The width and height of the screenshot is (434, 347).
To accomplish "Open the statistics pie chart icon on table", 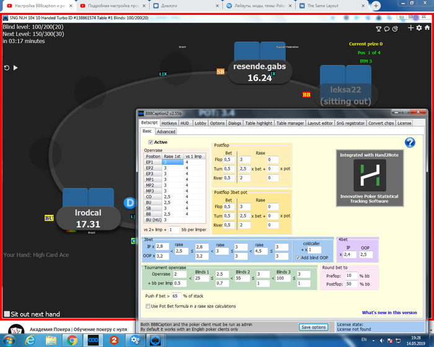I will pyautogui.click(x=395, y=29).
